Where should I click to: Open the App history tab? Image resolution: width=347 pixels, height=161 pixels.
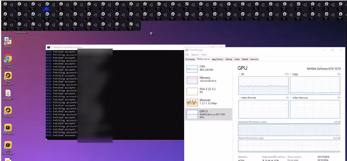[x=217, y=59]
